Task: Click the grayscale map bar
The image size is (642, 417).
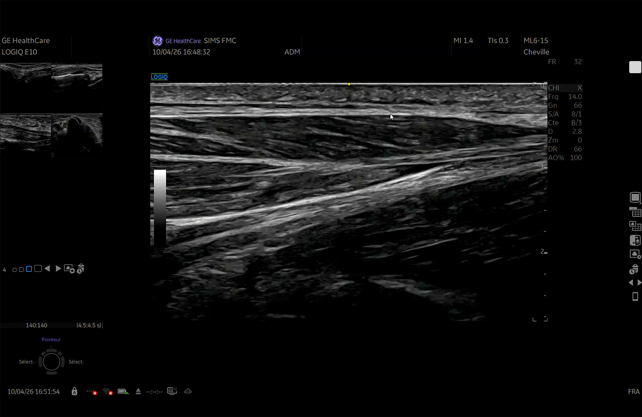Action: click(160, 207)
